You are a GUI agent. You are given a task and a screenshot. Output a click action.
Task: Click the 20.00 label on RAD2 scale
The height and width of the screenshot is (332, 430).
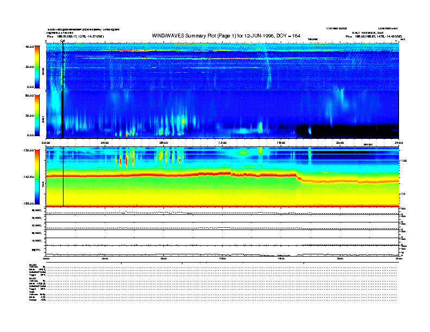pyautogui.click(x=29, y=67)
